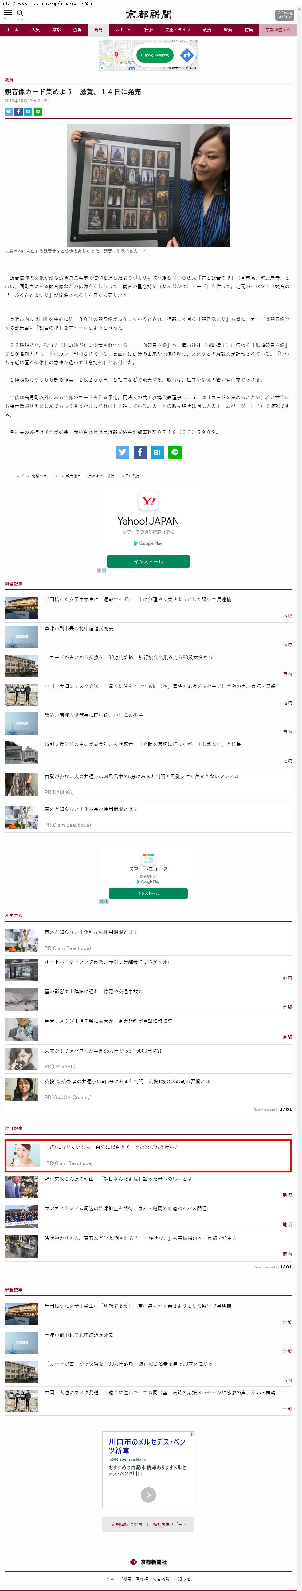Viewport: 302px width, 1591px height.
Task: Open the 文化・ライフ menu item
Action: [178, 30]
